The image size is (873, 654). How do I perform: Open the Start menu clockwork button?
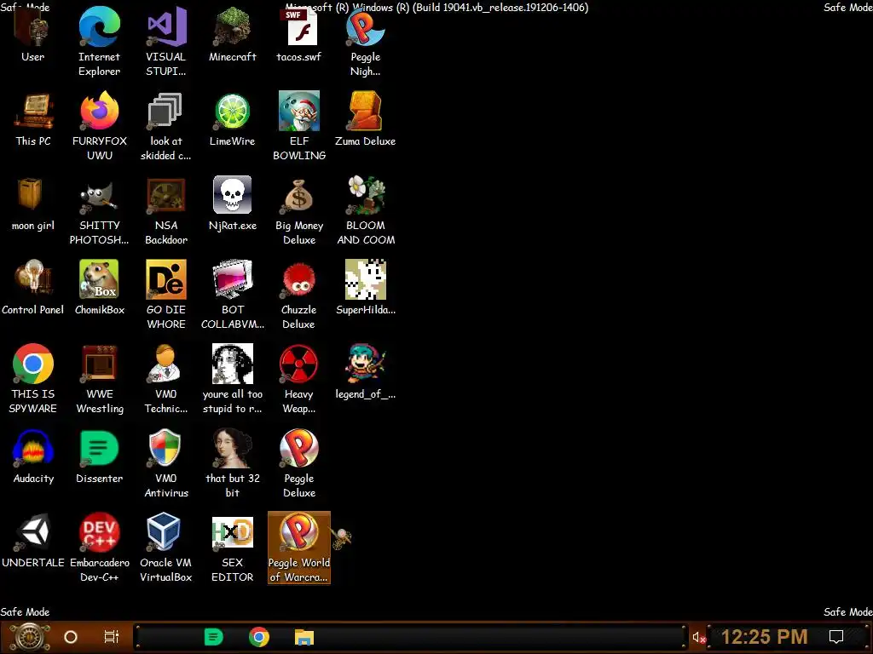[29, 637]
